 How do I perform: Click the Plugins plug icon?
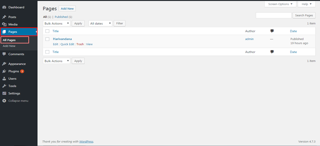[x=4, y=71]
